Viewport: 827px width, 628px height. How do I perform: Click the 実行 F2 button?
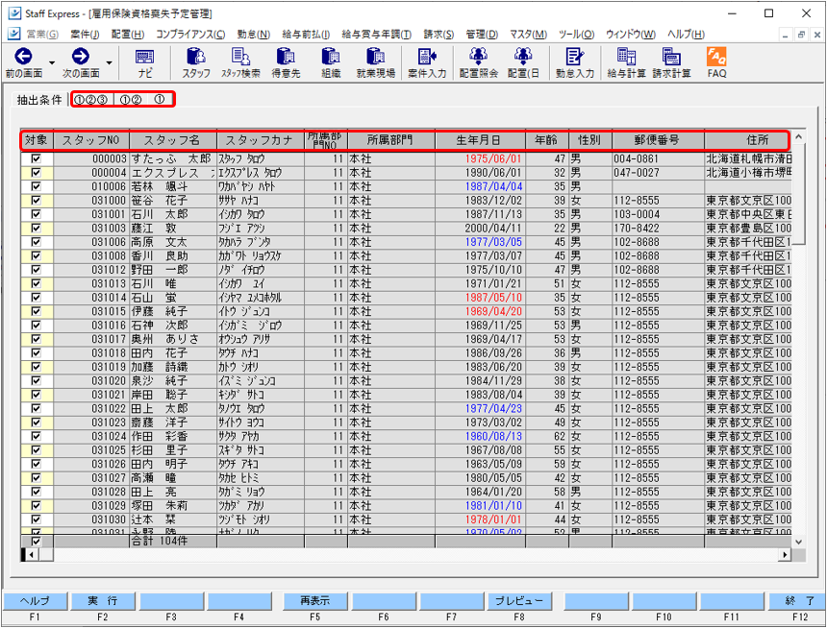103,600
